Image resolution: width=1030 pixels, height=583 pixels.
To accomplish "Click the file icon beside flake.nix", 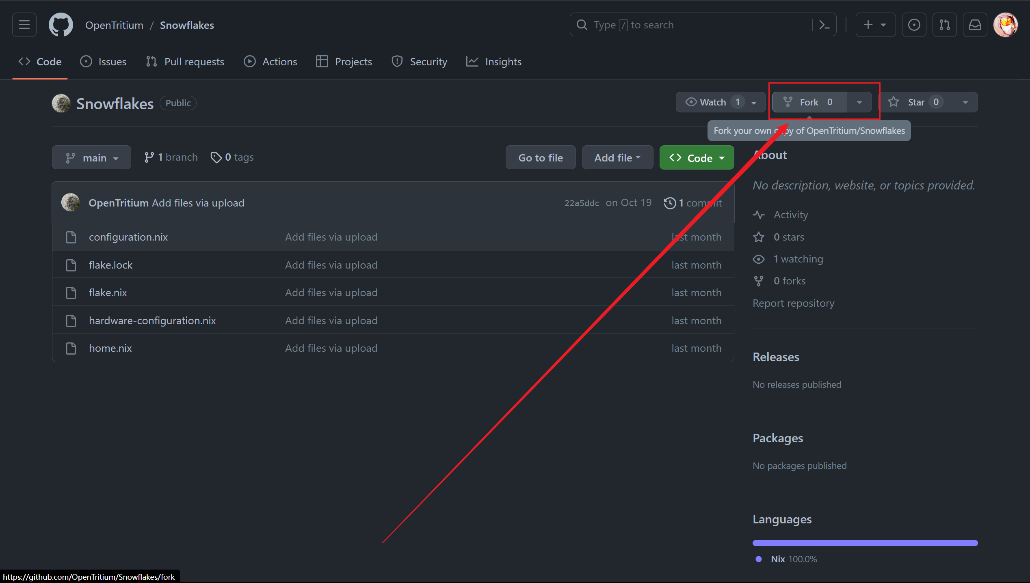I will pyautogui.click(x=71, y=293).
